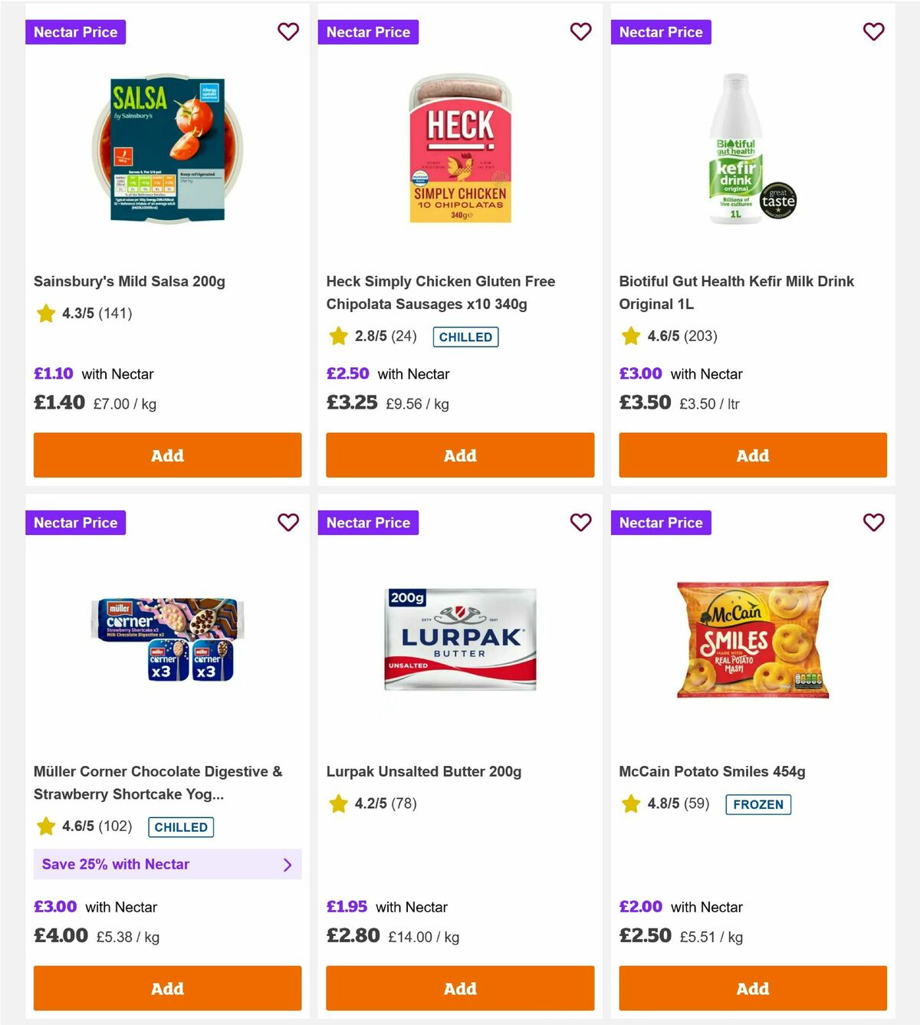Screen dimensions: 920x1025
Task: Expand the Save 25% with Nectar offer
Action: 167,864
